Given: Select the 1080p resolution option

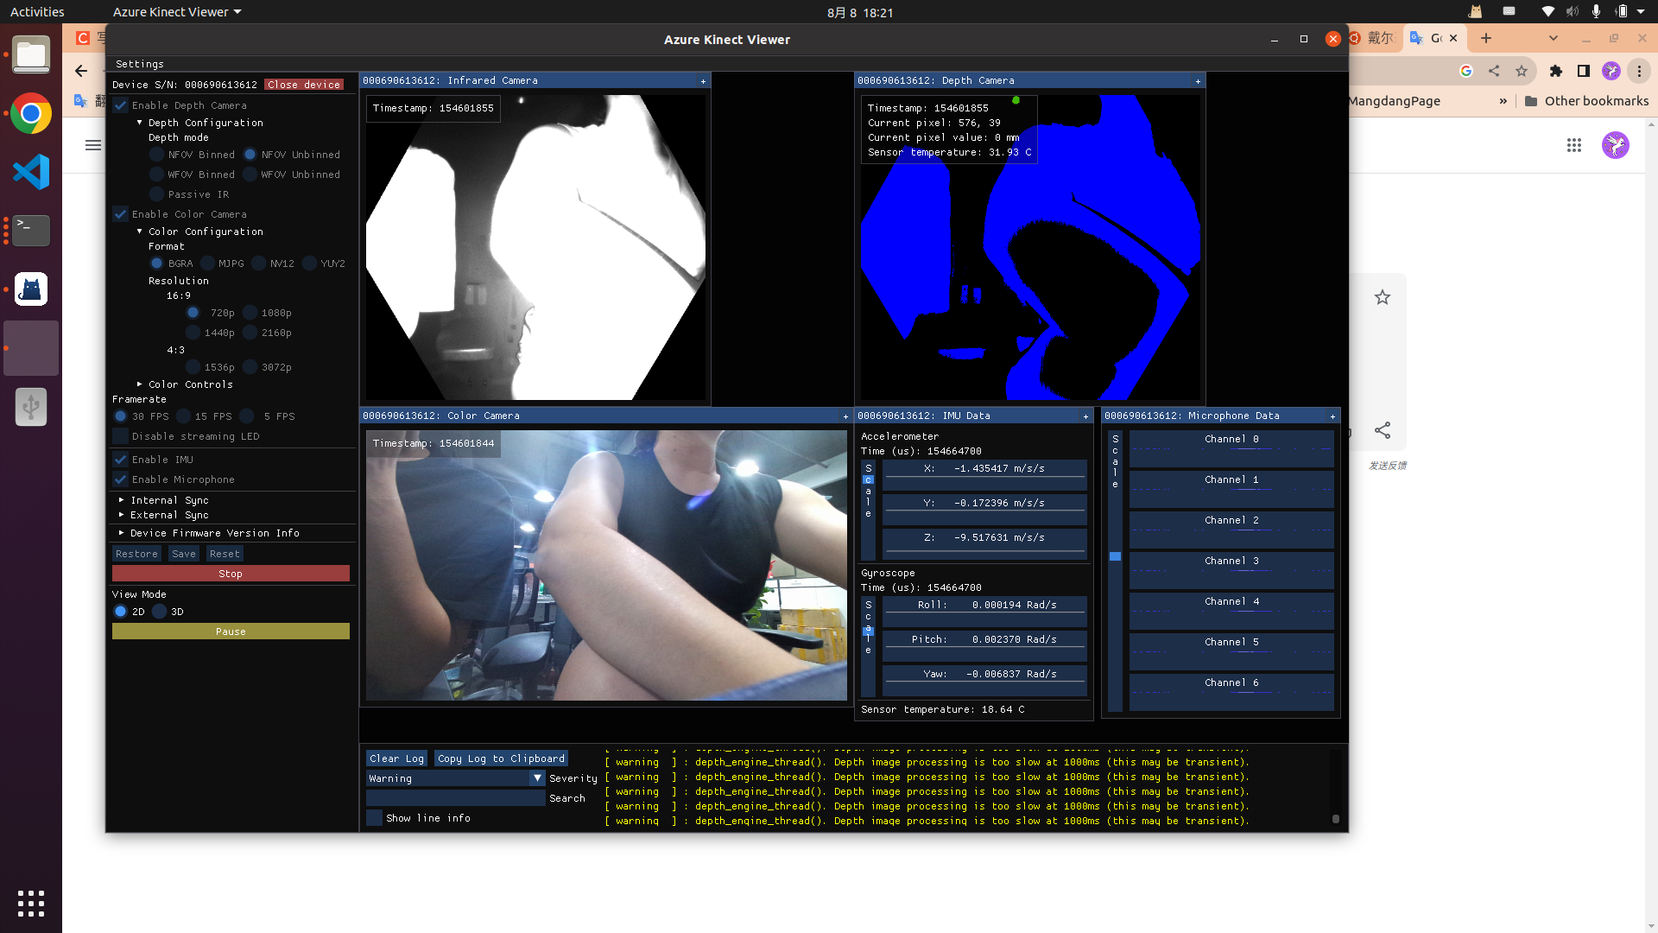Looking at the screenshot, I should tap(250, 312).
